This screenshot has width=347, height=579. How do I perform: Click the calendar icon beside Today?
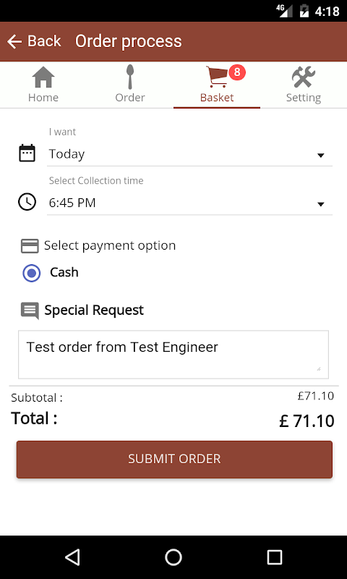point(27,153)
